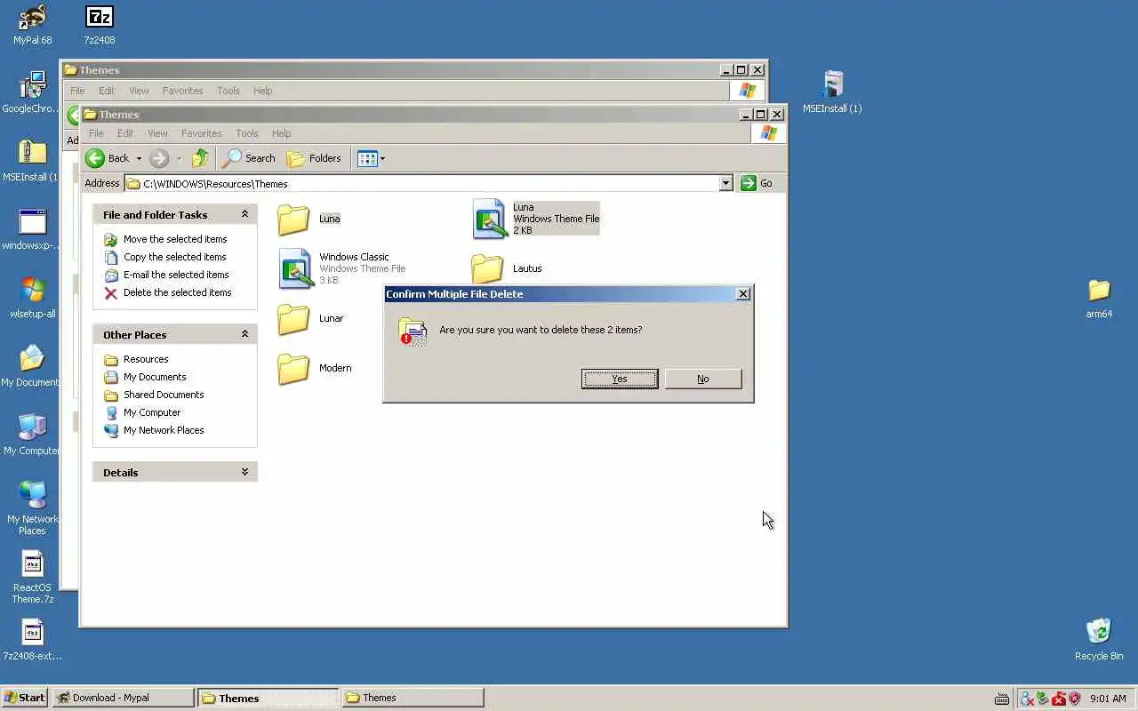Open the Back history dropdown arrow
Viewport: 1138px width, 711px height.
(139, 158)
